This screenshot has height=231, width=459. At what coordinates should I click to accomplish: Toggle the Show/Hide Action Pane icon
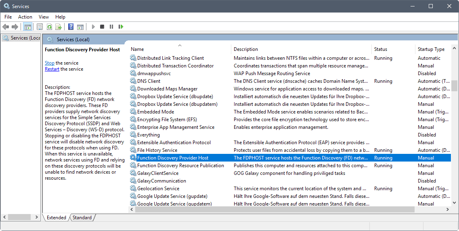[x=80, y=27]
